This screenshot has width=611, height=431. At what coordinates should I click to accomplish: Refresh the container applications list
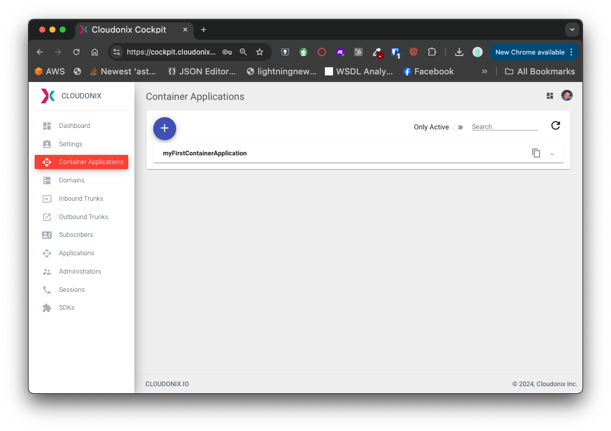(x=556, y=126)
